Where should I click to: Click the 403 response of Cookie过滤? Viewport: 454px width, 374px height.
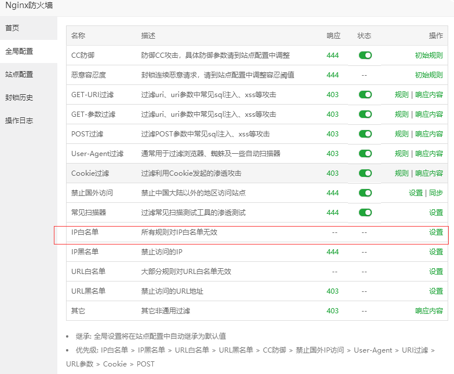(x=332, y=173)
